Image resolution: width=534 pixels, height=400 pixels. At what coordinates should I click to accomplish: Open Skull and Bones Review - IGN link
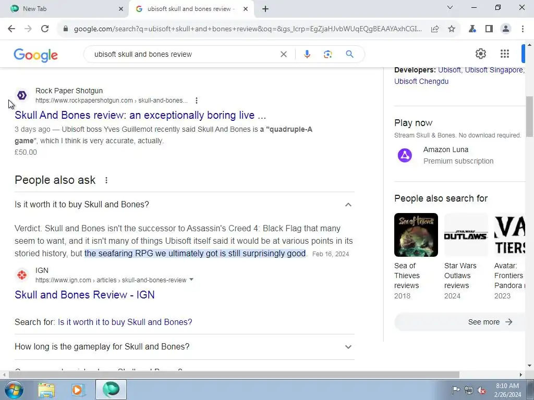84,295
